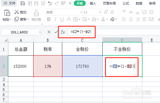Click header cell 不含税价
This screenshot has height=103, width=160.
pos(122,49)
